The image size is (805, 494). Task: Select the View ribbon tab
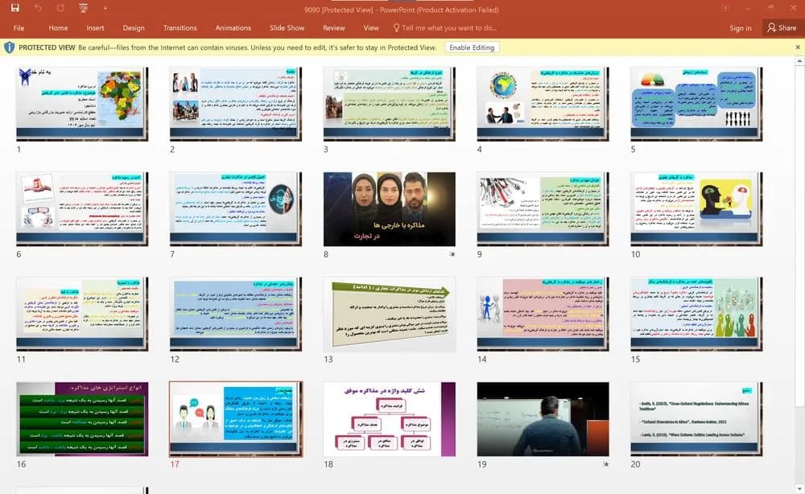pos(370,28)
